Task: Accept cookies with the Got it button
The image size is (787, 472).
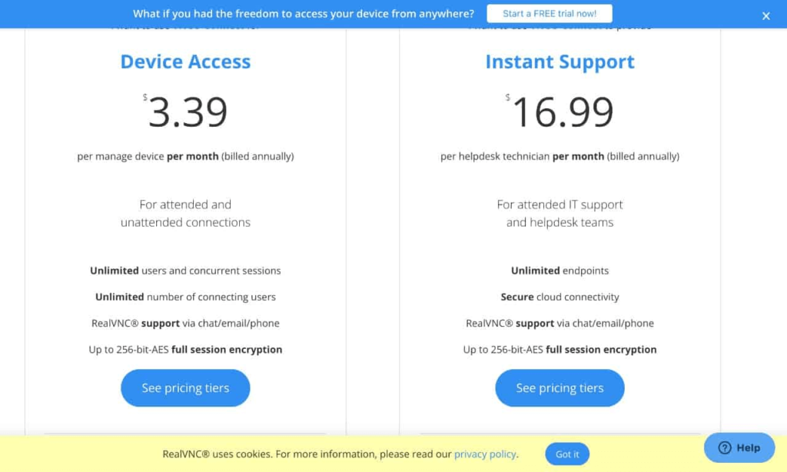Action: pos(567,454)
